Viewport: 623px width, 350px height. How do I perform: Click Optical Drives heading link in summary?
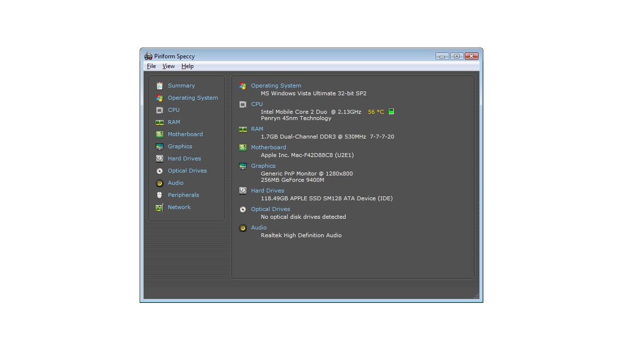coord(270,209)
